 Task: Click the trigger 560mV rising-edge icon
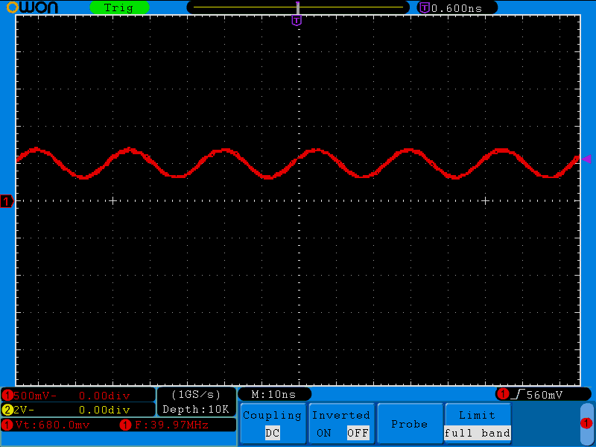503,394
